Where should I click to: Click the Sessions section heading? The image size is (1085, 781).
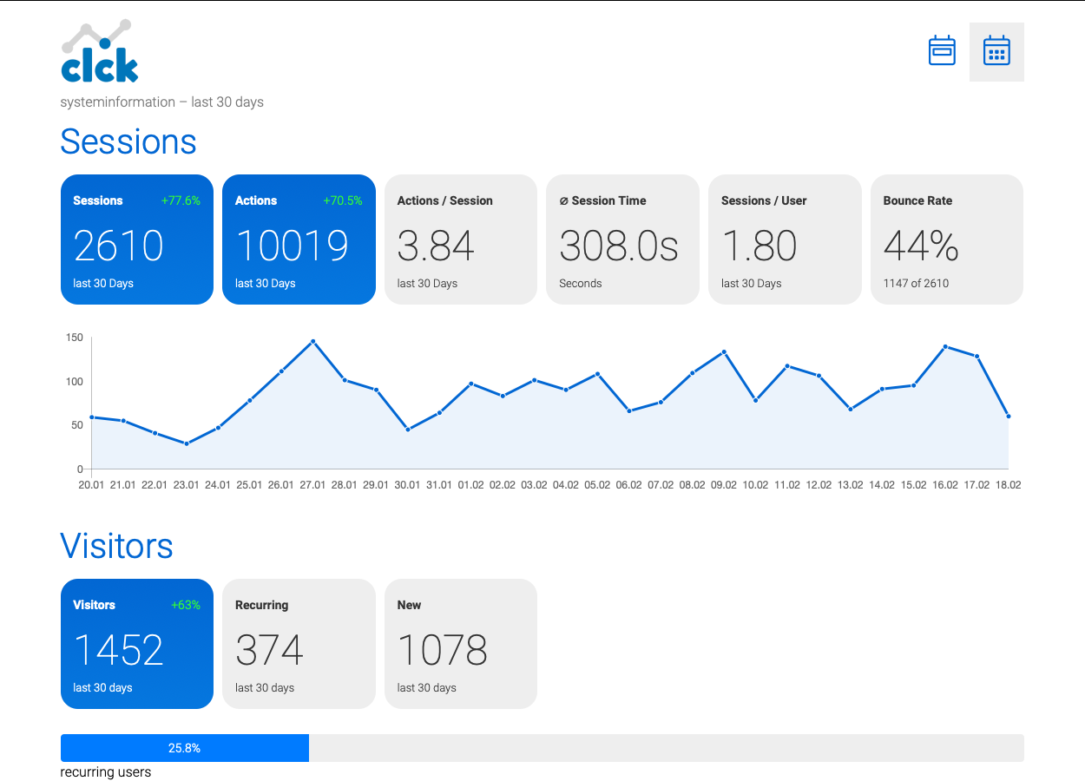(128, 142)
